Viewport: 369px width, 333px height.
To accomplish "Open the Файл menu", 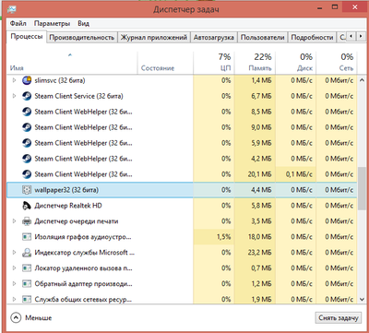I will pyautogui.click(x=18, y=24).
